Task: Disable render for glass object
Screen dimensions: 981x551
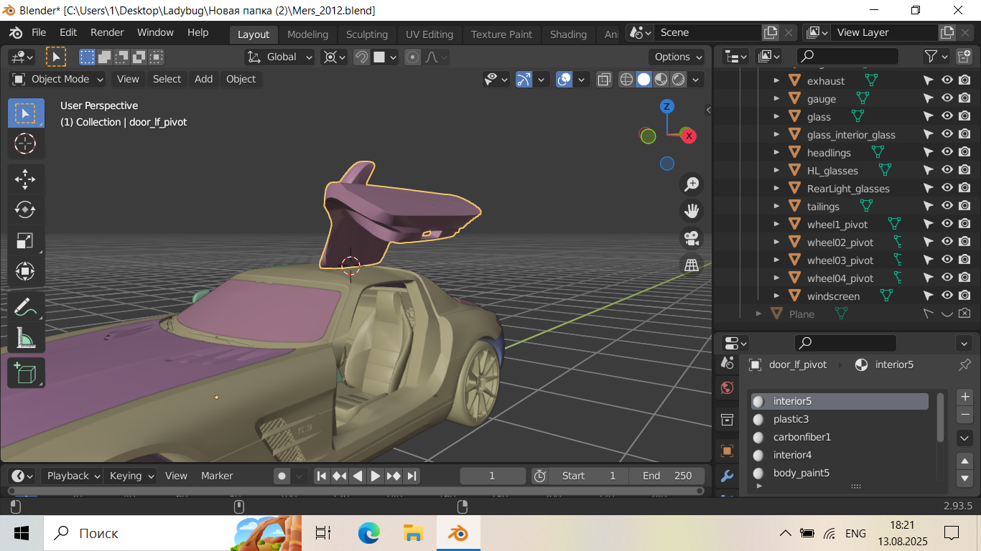Action: 964,116
